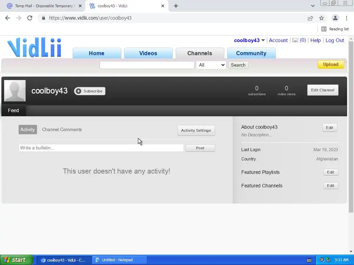The height and width of the screenshot is (265, 354).
Task: Click the keyboard icon in the taskbar
Action: click(x=309, y=260)
